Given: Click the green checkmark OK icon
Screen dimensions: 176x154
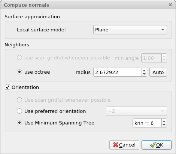Looking at the screenshot, I should [x=153, y=145].
